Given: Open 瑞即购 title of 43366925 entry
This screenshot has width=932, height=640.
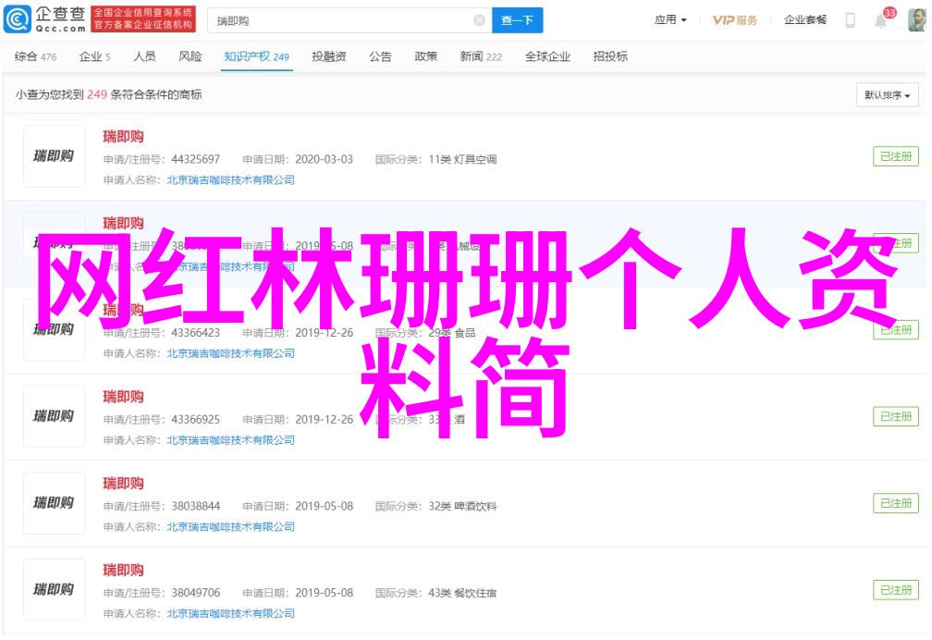Looking at the screenshot, I should click(x=123, y=397).
